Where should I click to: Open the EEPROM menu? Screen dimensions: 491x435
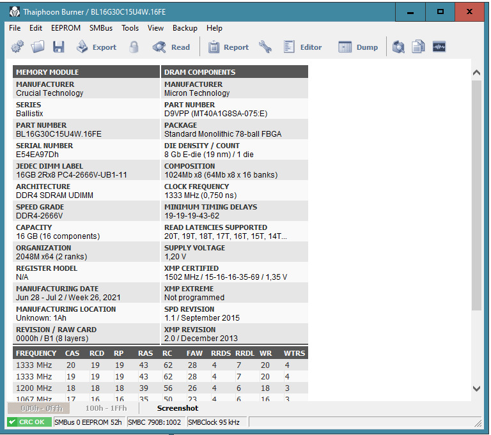(x=66, y=28)
